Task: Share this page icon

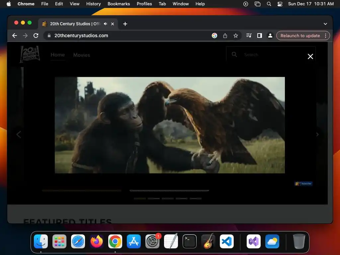Action: pyautogui.click(x=225, y=36)
